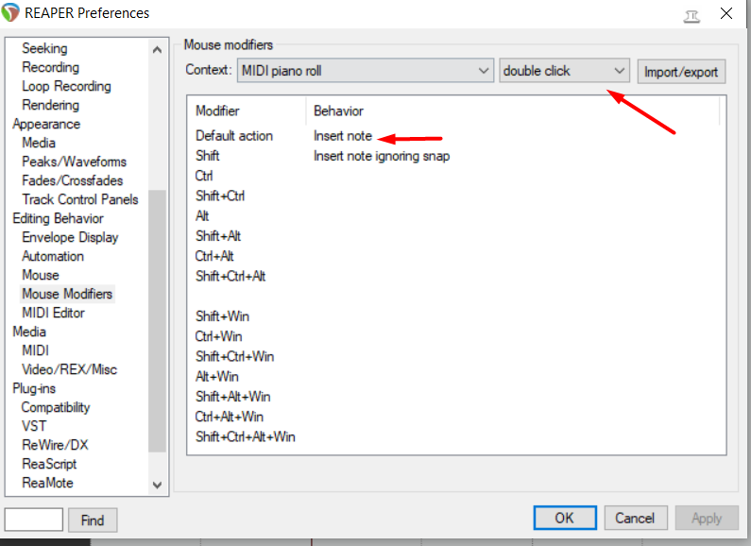Close the REAPER Preferences window

[726, 13]
